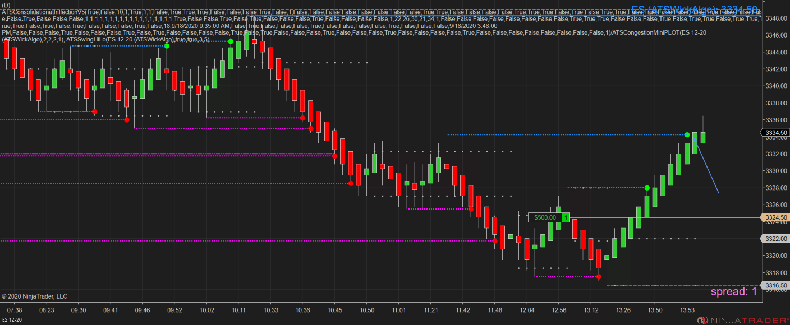The width and height of the screenshot is (790, 325).
Task: Click the 09:30 time axis label
Action: pos(79,309)
